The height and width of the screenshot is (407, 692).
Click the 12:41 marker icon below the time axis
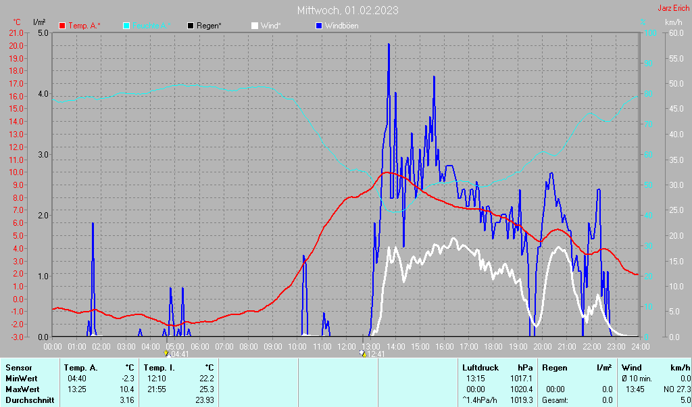363,354
